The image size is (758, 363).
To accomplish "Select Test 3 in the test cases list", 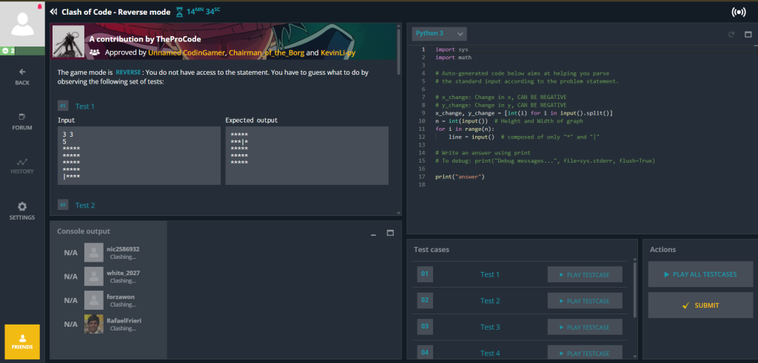I will point(490,327).
